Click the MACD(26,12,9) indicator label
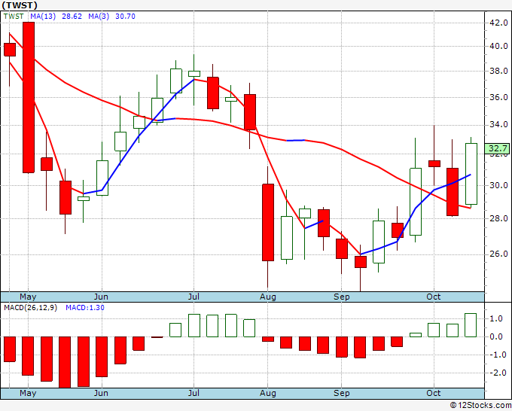Viewport: 512px width, 411px height. (x=30, y=308)
